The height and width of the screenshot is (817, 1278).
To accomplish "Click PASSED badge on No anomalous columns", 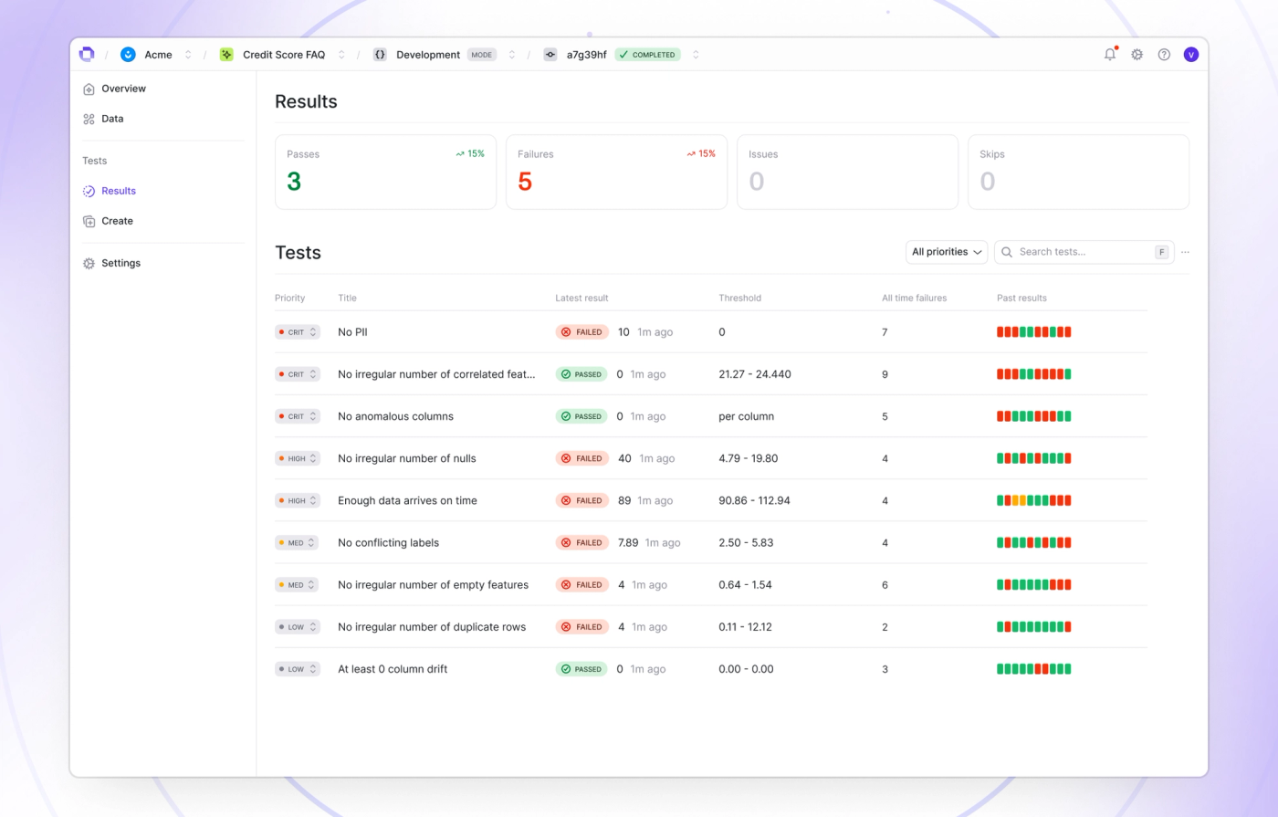I will (581, 416).
